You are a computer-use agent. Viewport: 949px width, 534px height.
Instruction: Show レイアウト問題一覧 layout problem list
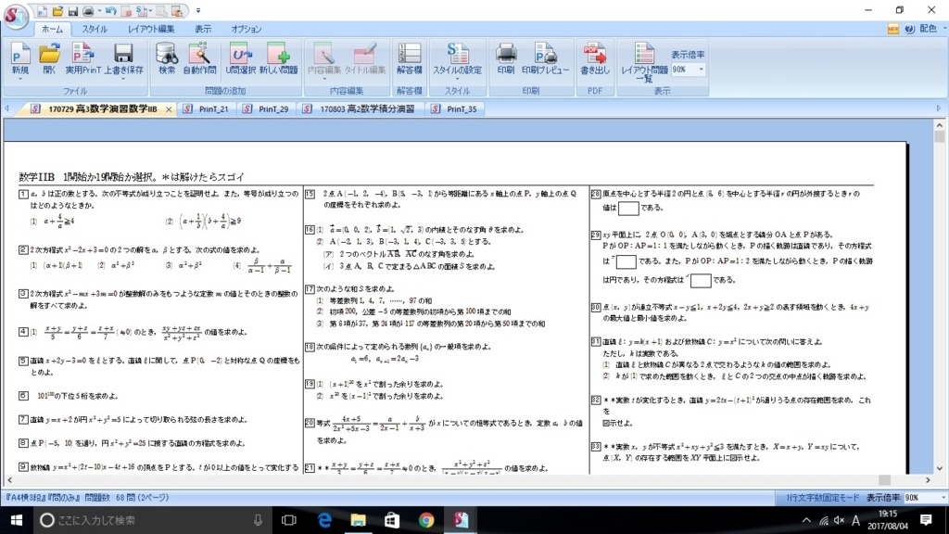pyautogui.click(x=644, y=62)
